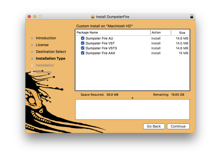Toggle the Dumpster Fire VST checkbox
The image size is (222, 157).
click(82, 43)
